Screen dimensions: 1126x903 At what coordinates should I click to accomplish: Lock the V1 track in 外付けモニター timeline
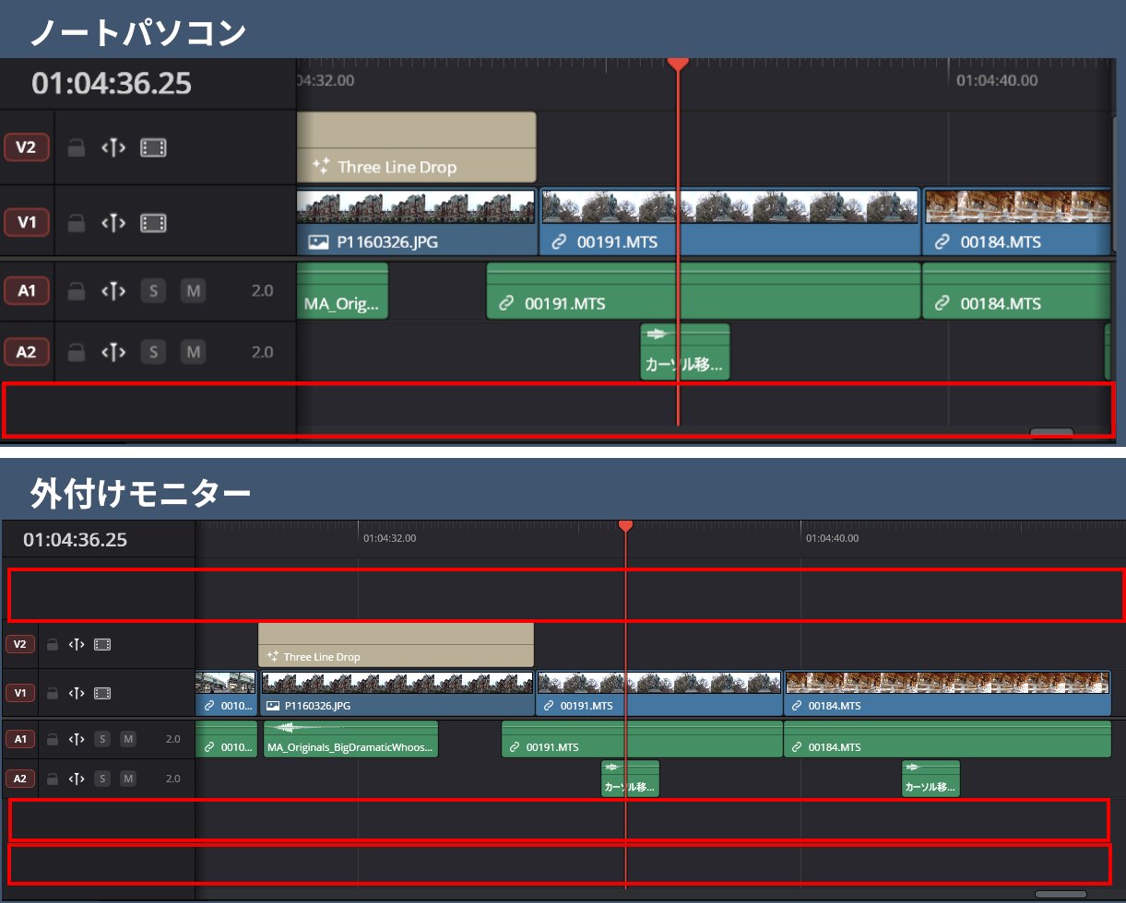click(x=53, y=693)
